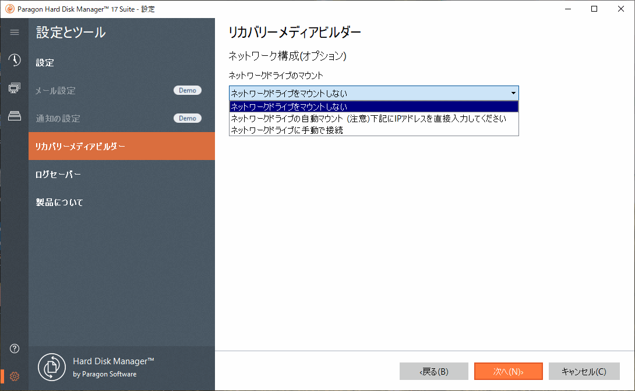Open the hamburger navigation menu

point(14,33)
